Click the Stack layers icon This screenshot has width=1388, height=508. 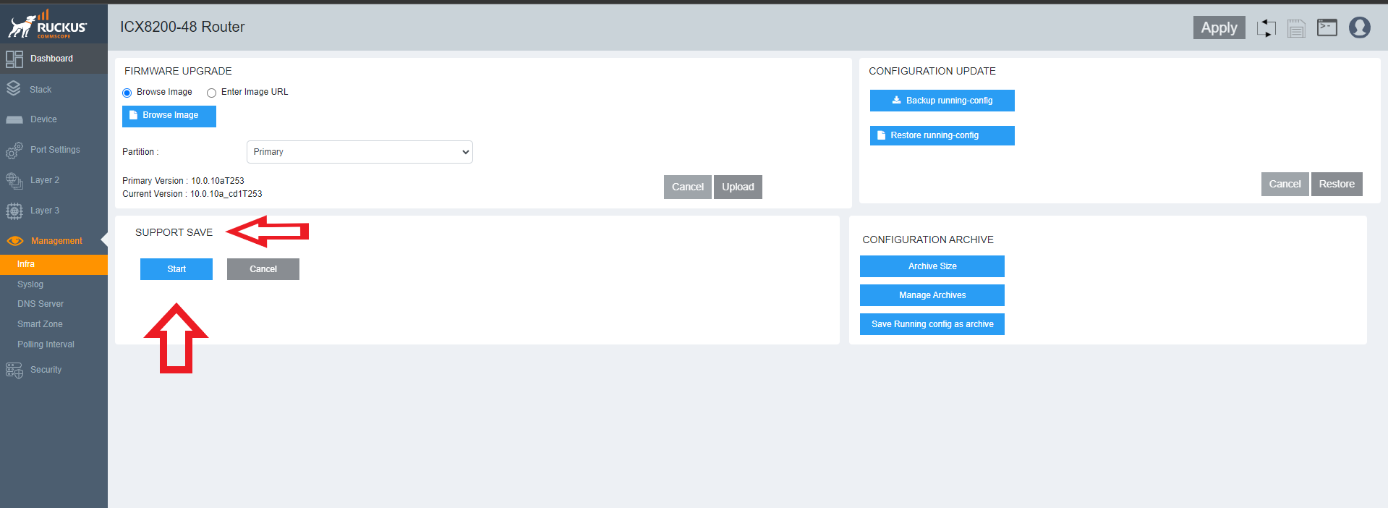tap(14, 89)
